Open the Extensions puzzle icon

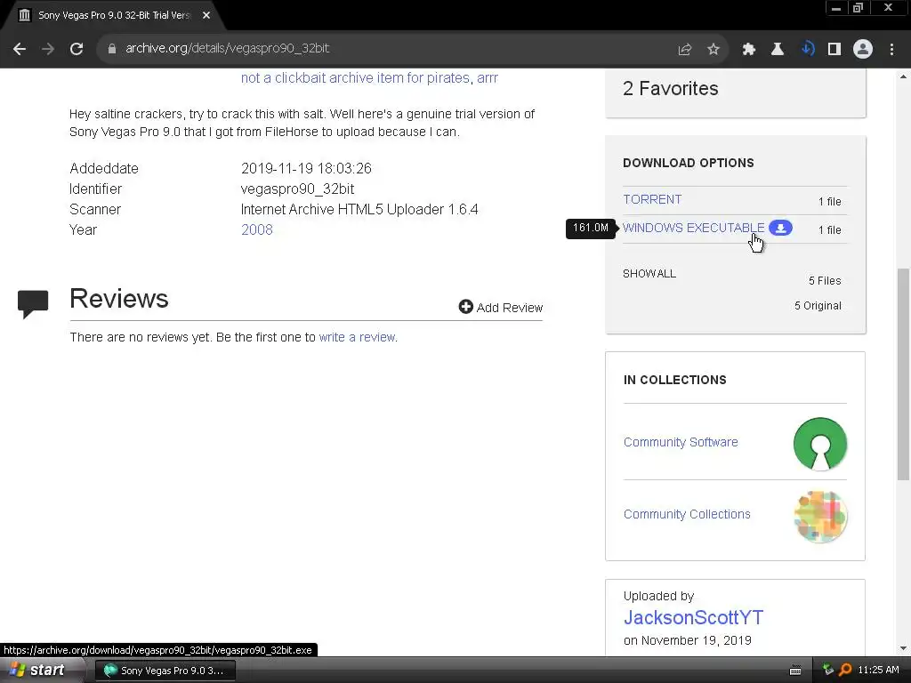pos(749,50)
